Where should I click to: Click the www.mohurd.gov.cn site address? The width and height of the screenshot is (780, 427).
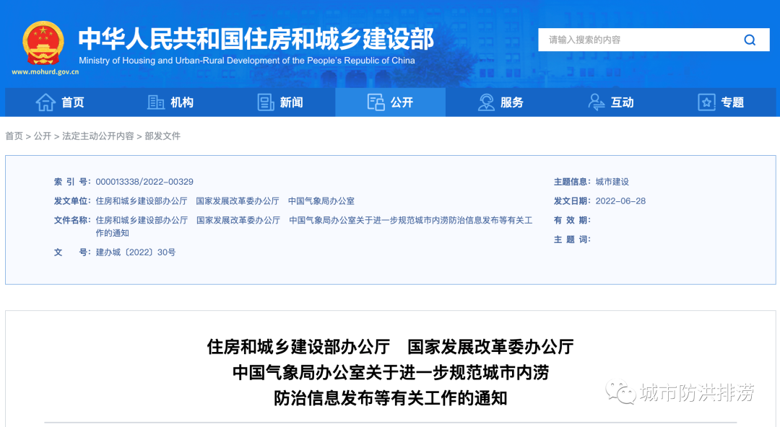[45, 71]
